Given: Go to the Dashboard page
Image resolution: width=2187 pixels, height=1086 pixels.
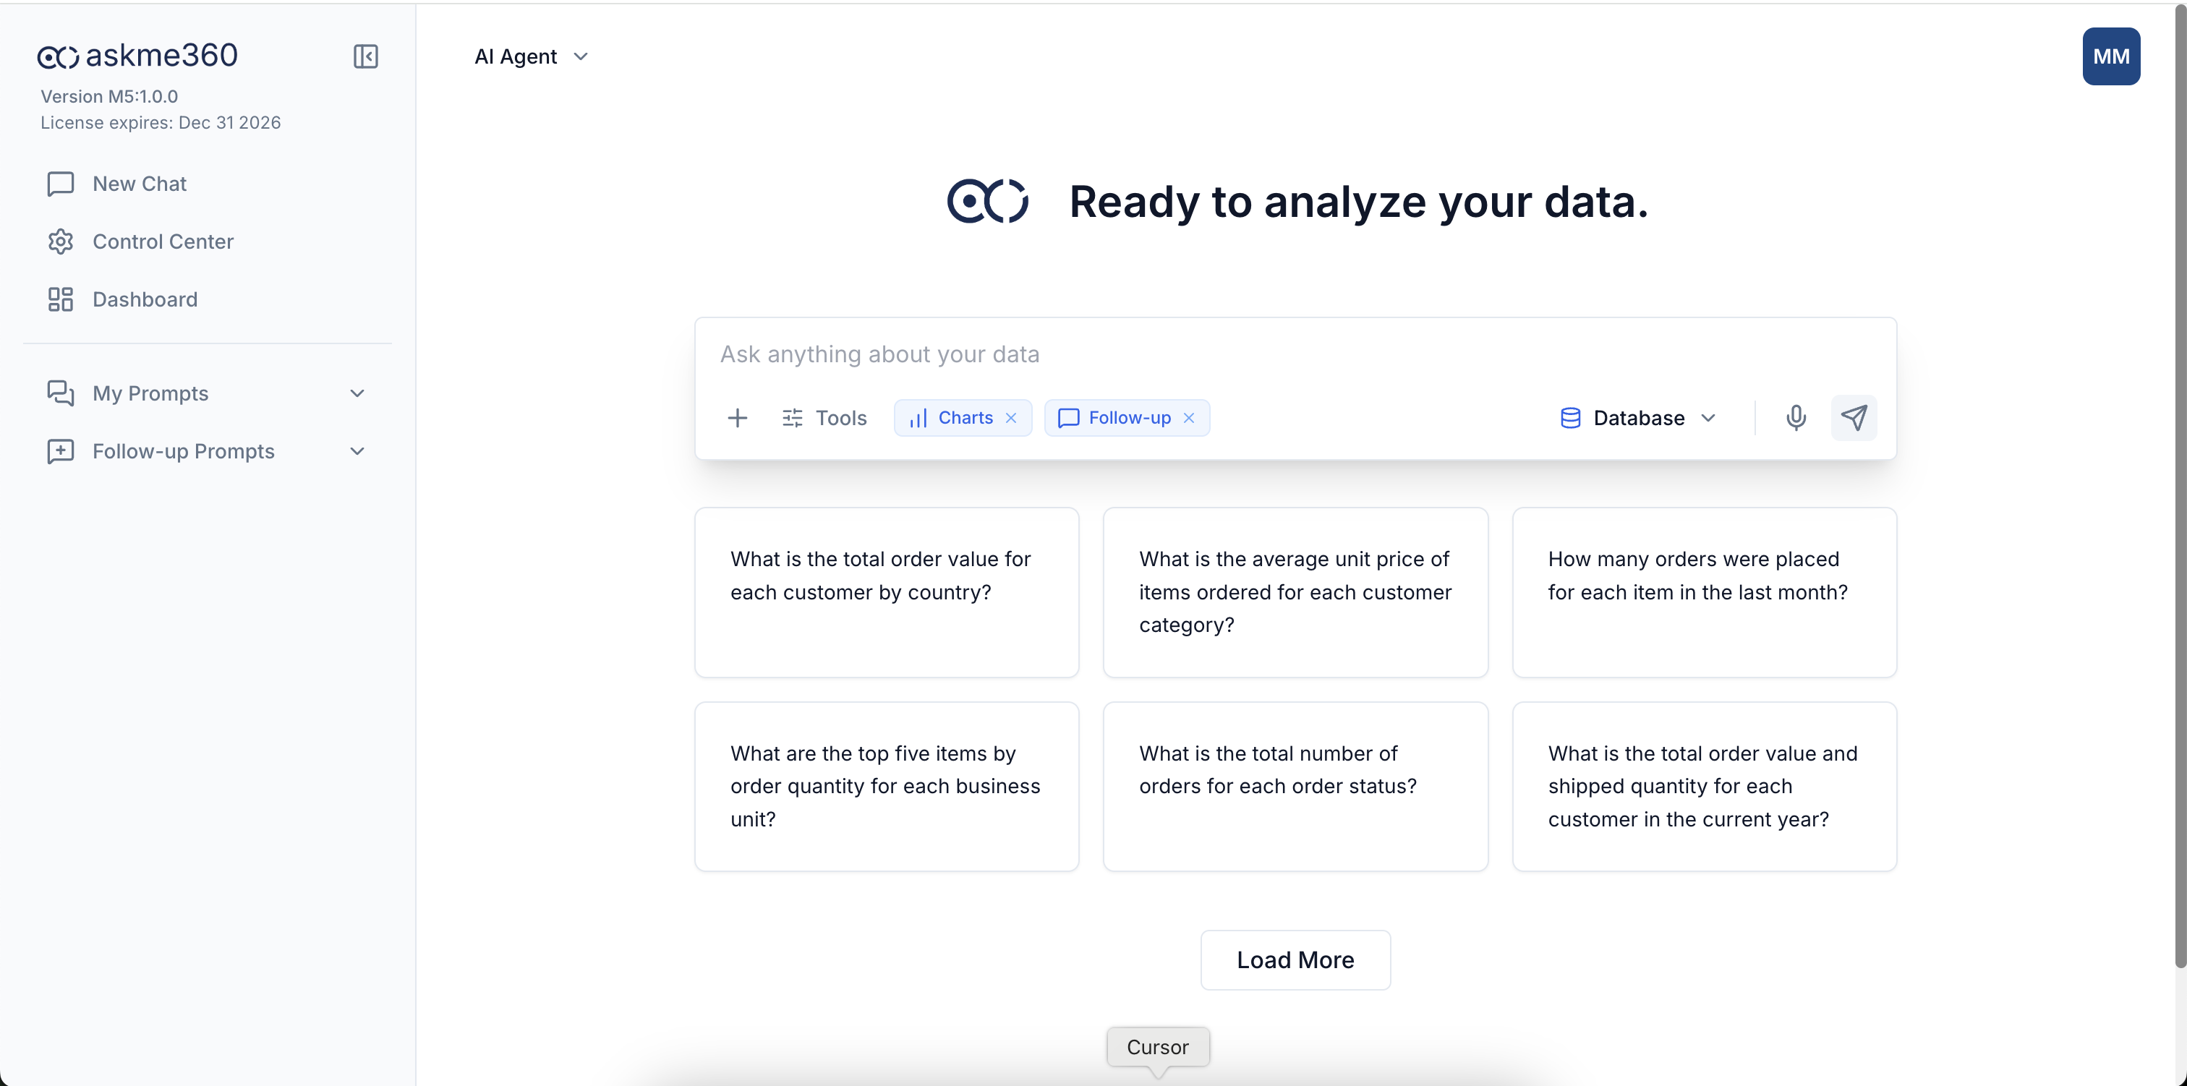Looking at the screenshot, I should point(145,300).
